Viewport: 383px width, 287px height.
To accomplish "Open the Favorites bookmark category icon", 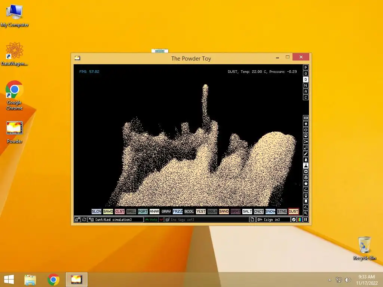I will pyautogui.click(x=306, y=201).
